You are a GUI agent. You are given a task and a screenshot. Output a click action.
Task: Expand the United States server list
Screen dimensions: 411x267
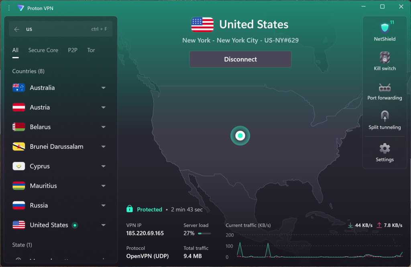point(104,225)
